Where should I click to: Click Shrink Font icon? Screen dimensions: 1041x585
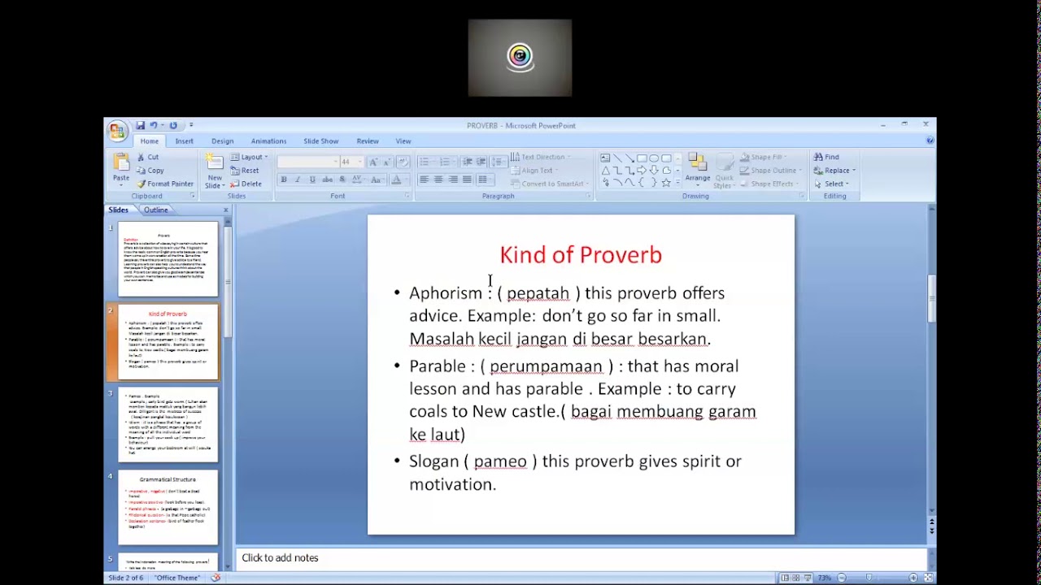point(387,162)
